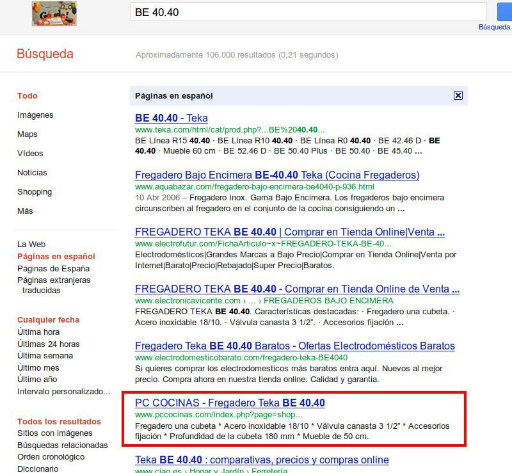
Task: Filter results by Último año
Action: (37, 380)
